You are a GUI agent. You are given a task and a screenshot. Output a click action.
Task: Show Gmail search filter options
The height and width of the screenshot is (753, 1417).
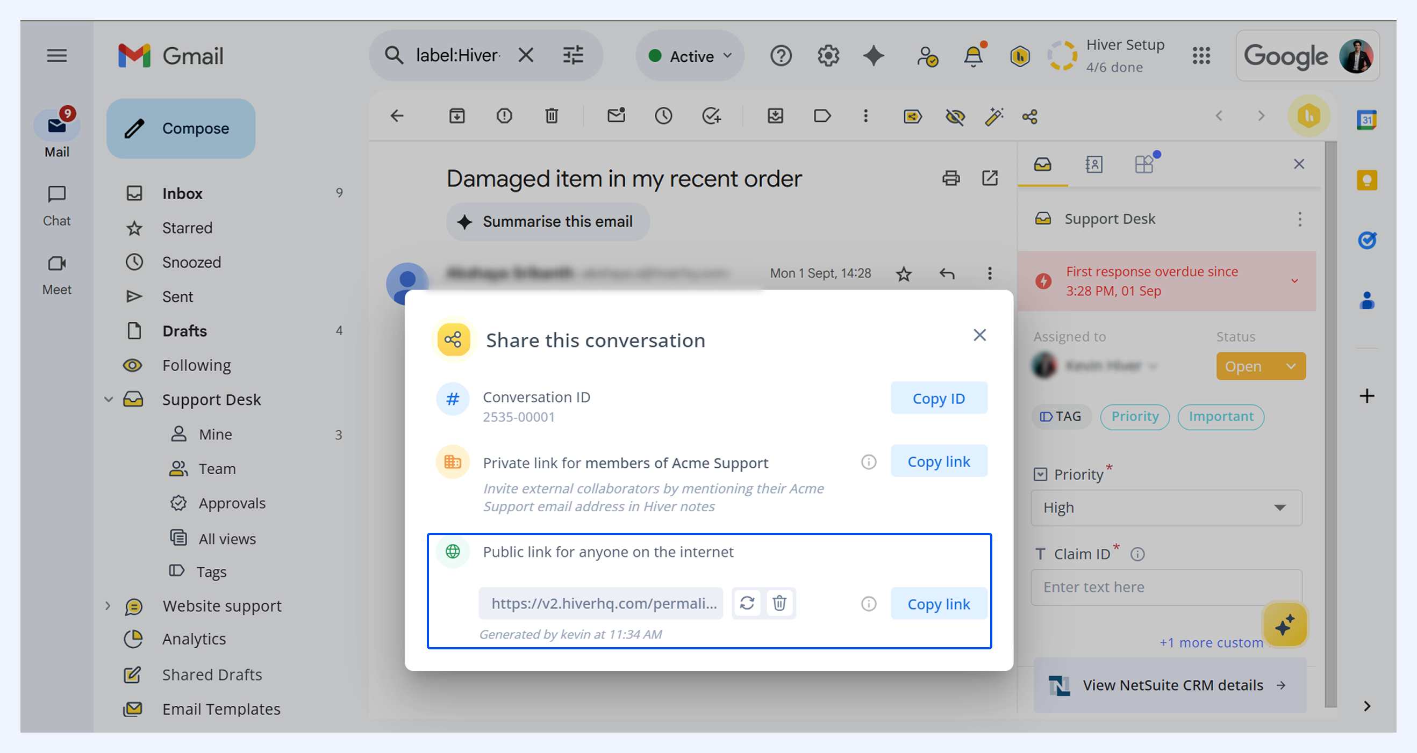(572, 55)
